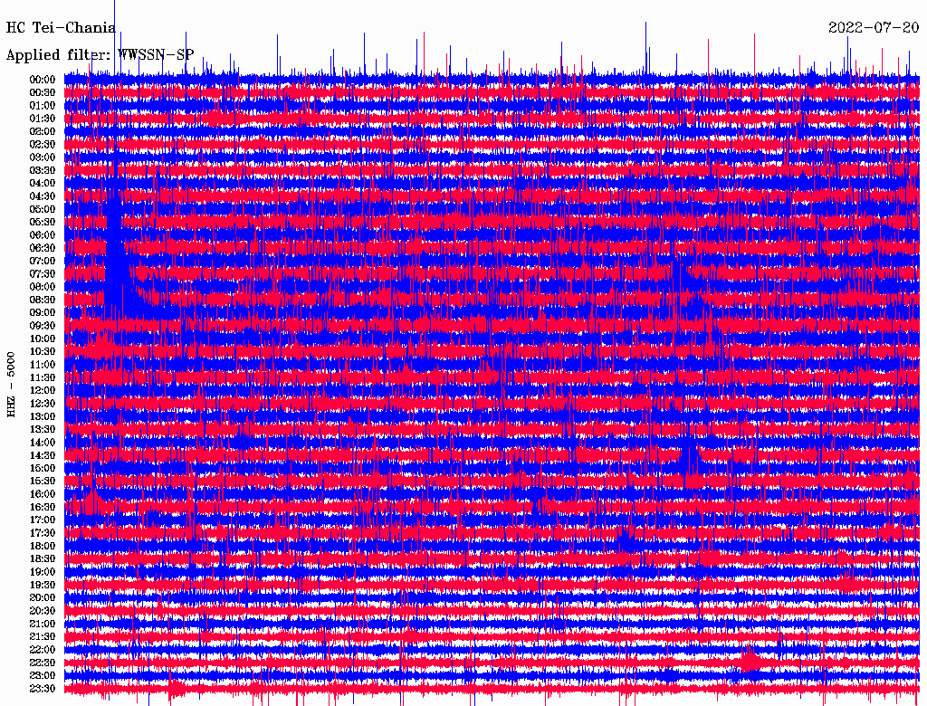Select the 04:00 time label
This screenshot has width=927, height=706.
coord(42,184)
